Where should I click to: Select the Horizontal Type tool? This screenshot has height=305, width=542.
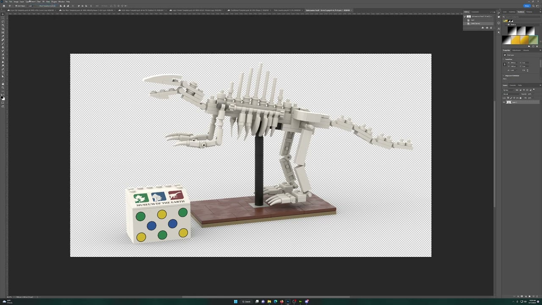(3, 72)
